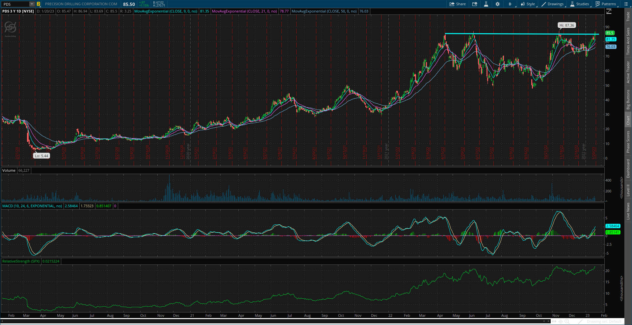The image size is (632, 325).
Task: Click the MACD study label to edit it
Action: pyautogui.click(x=32, y=206)
